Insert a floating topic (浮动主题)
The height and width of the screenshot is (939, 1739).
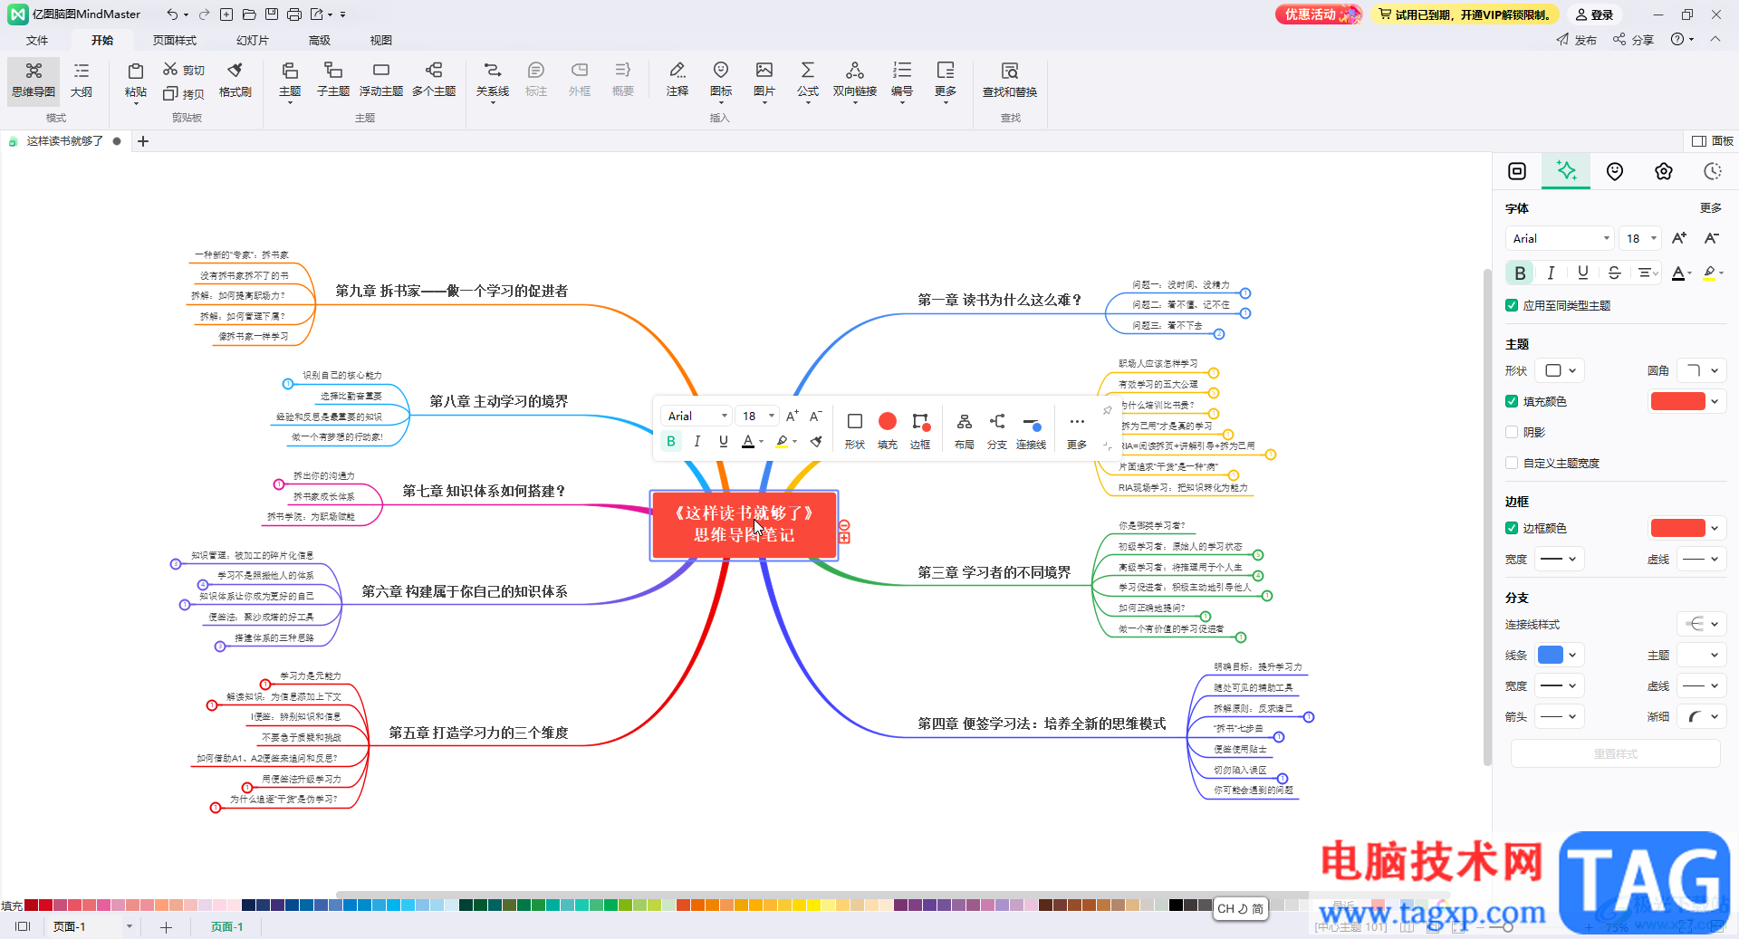pos(381,81)
